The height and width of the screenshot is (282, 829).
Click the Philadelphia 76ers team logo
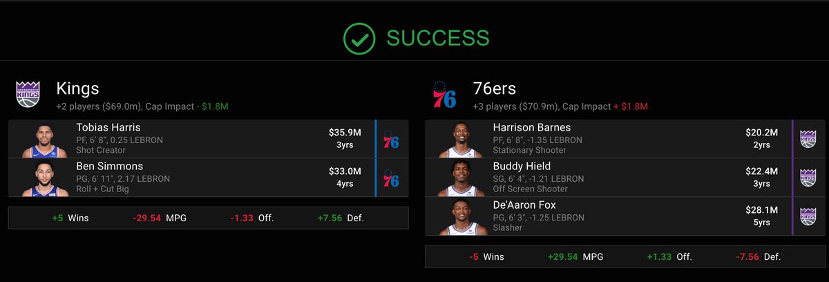[x=444, y=95]
